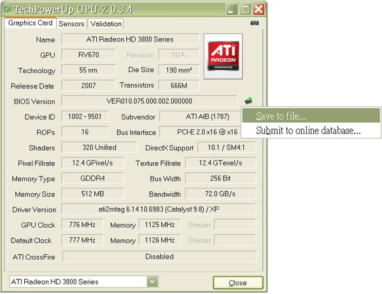Expand the graphics card selection dropdown
The width and height of the screenshot is (382, 294).
152,282
